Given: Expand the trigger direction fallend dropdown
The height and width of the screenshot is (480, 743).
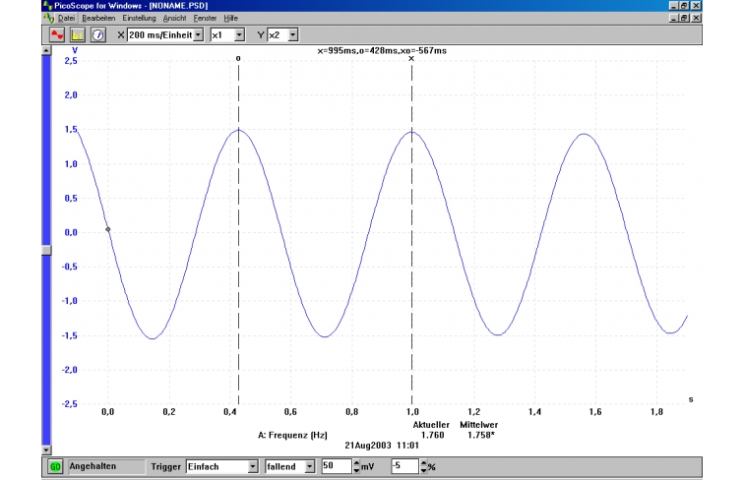Looking at the screenshot, I should [x=309, y=467].
